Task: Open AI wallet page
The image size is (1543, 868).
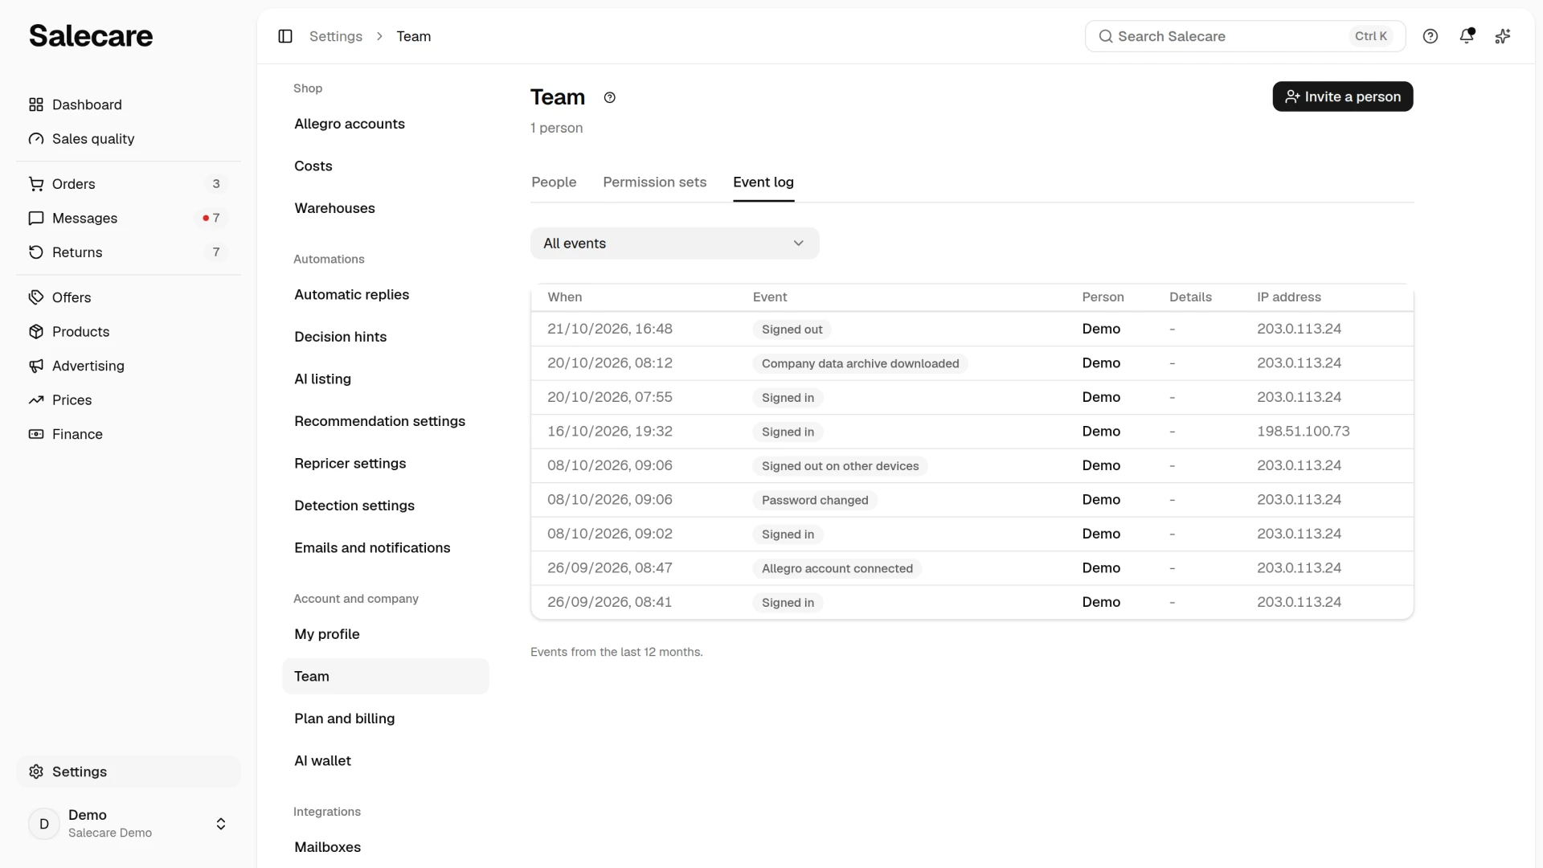Action: pos(386,761)
